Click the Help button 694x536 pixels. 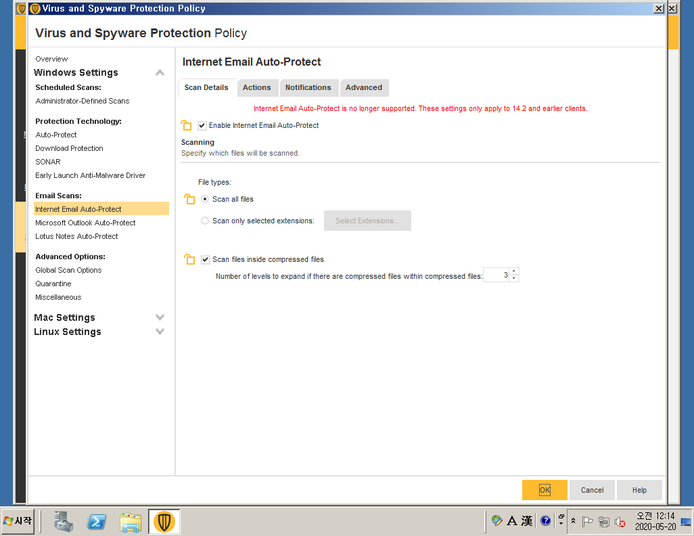[639, 490]
